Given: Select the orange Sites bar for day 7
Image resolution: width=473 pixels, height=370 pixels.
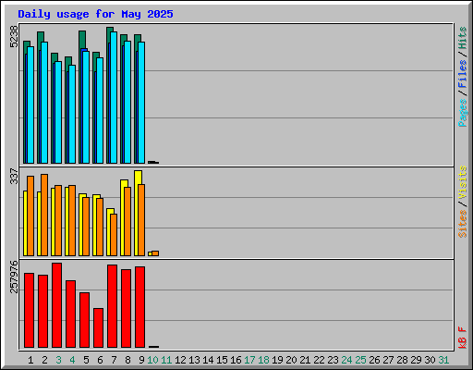Looking at the screenshot, I should (x=114, y=235).
